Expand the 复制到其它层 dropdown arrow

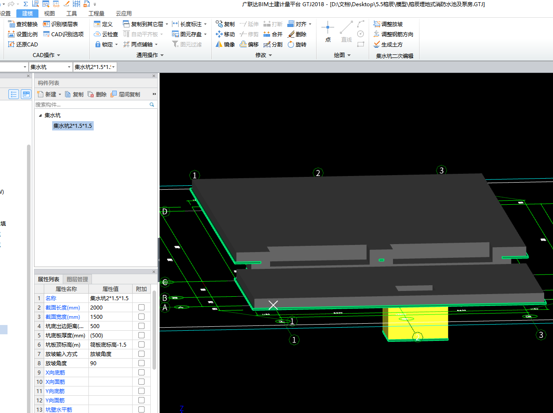[167, 24]
